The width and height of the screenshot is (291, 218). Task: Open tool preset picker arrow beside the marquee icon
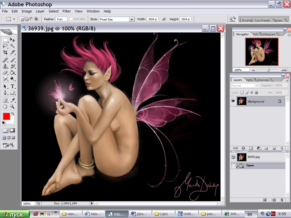click(14, 19)
